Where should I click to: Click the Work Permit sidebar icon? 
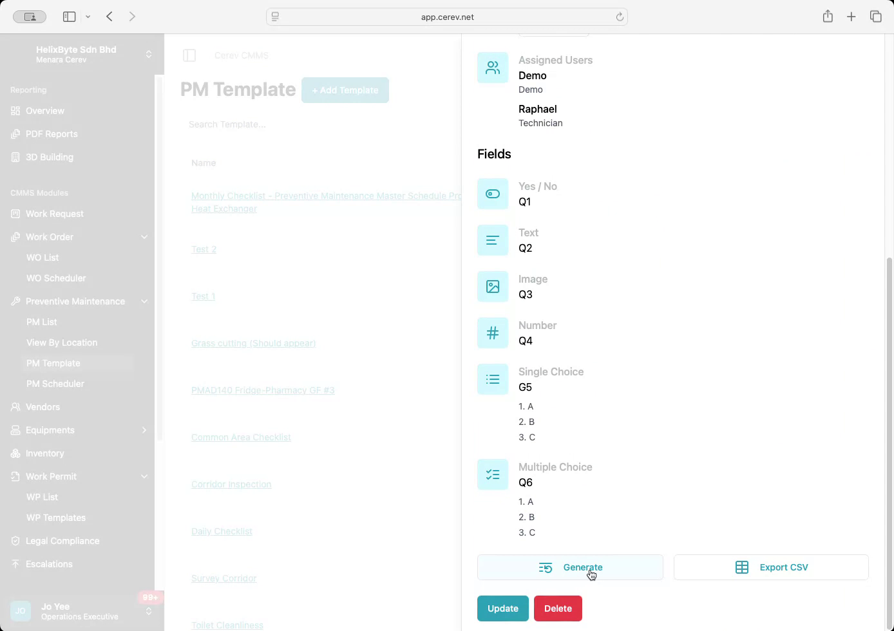click(x=15, y=476)
